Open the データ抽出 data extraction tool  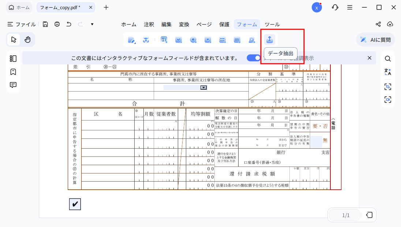pos(269,40)
